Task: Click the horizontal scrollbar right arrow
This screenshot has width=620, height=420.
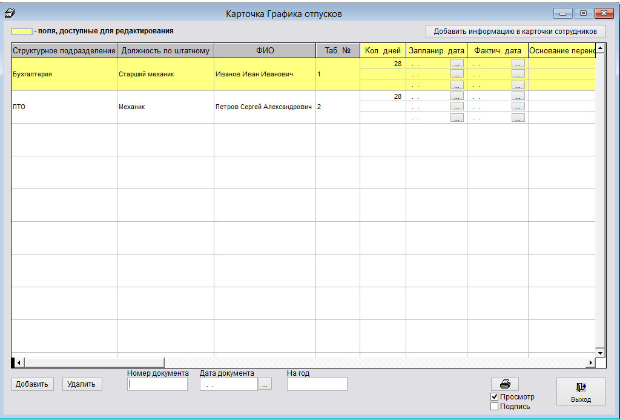Action: coord(590,362)
